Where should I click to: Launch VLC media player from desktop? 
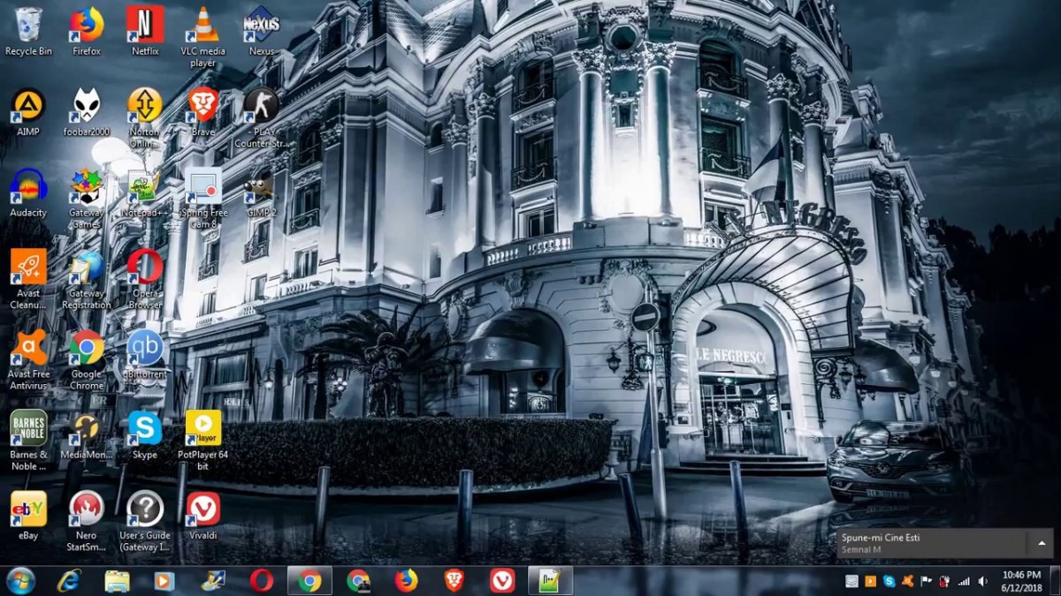(x=203, y=26)
